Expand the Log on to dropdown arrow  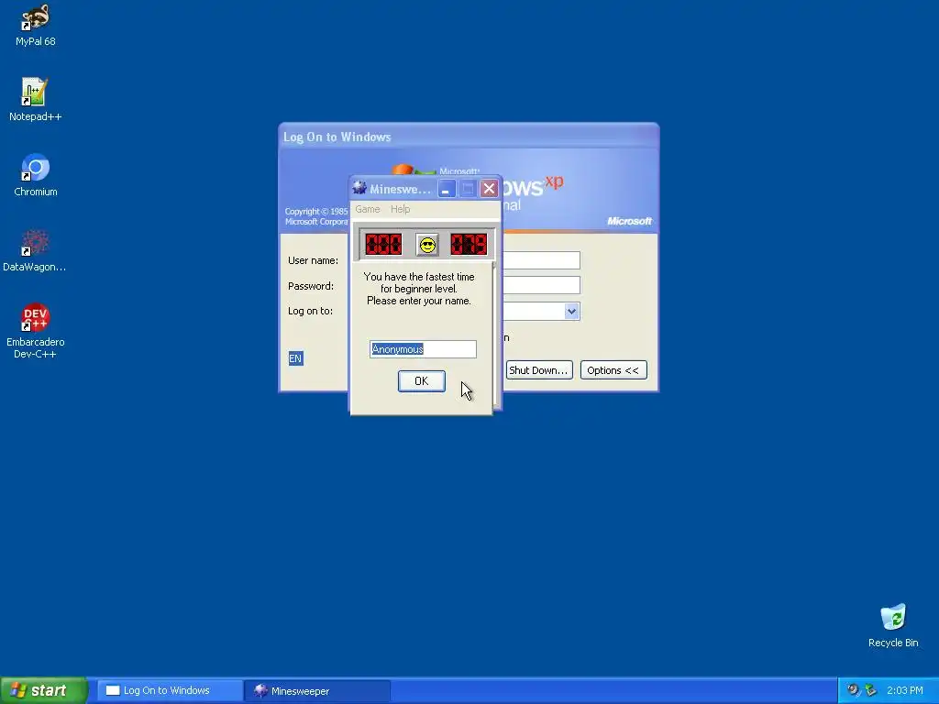571,311
